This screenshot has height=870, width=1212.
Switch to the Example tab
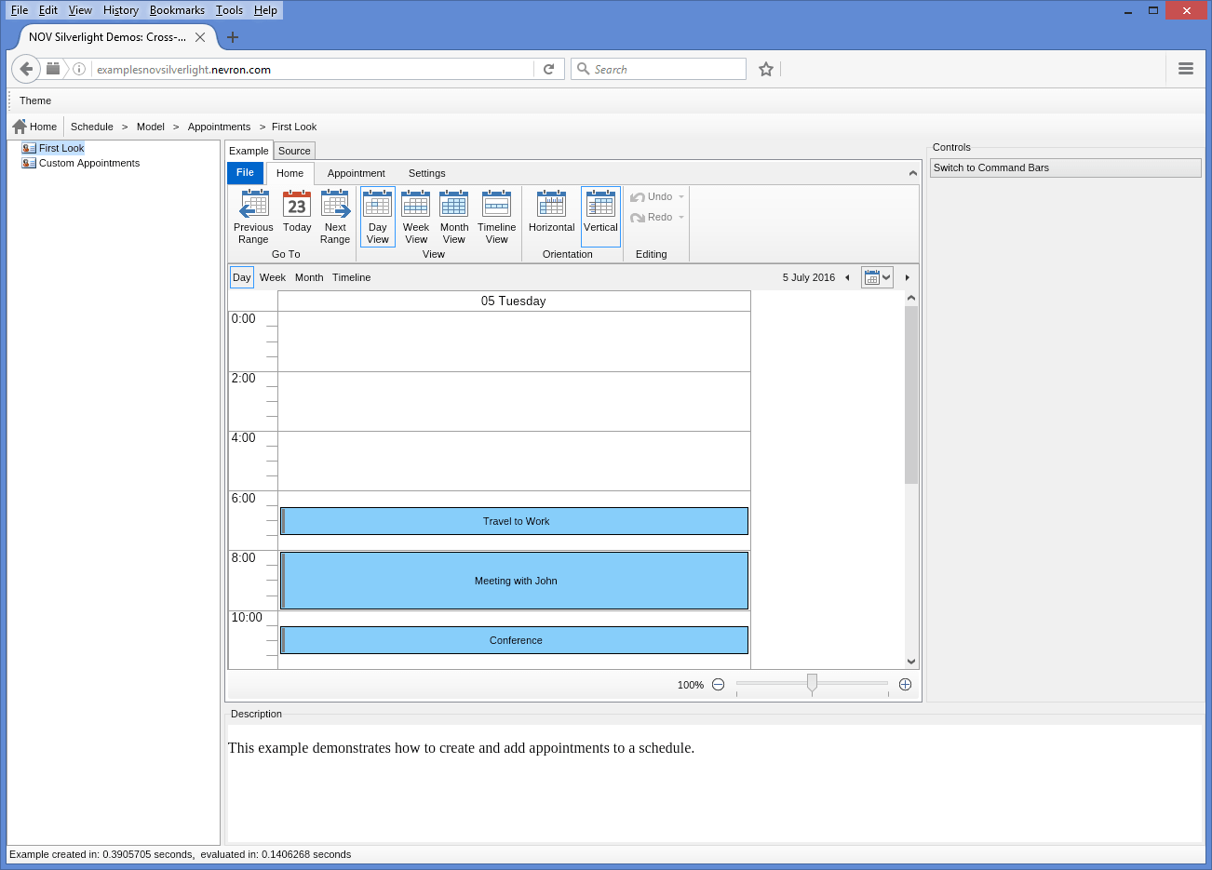coord(249,151)
